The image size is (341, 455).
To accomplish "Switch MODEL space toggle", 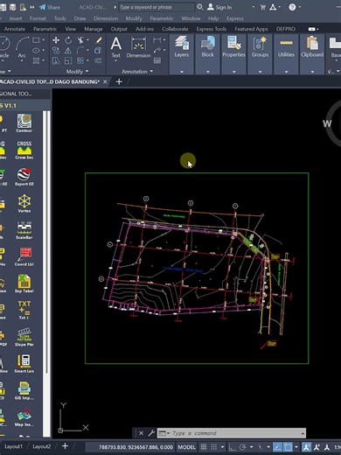I will pyautogui.click(x=187, y=447).
